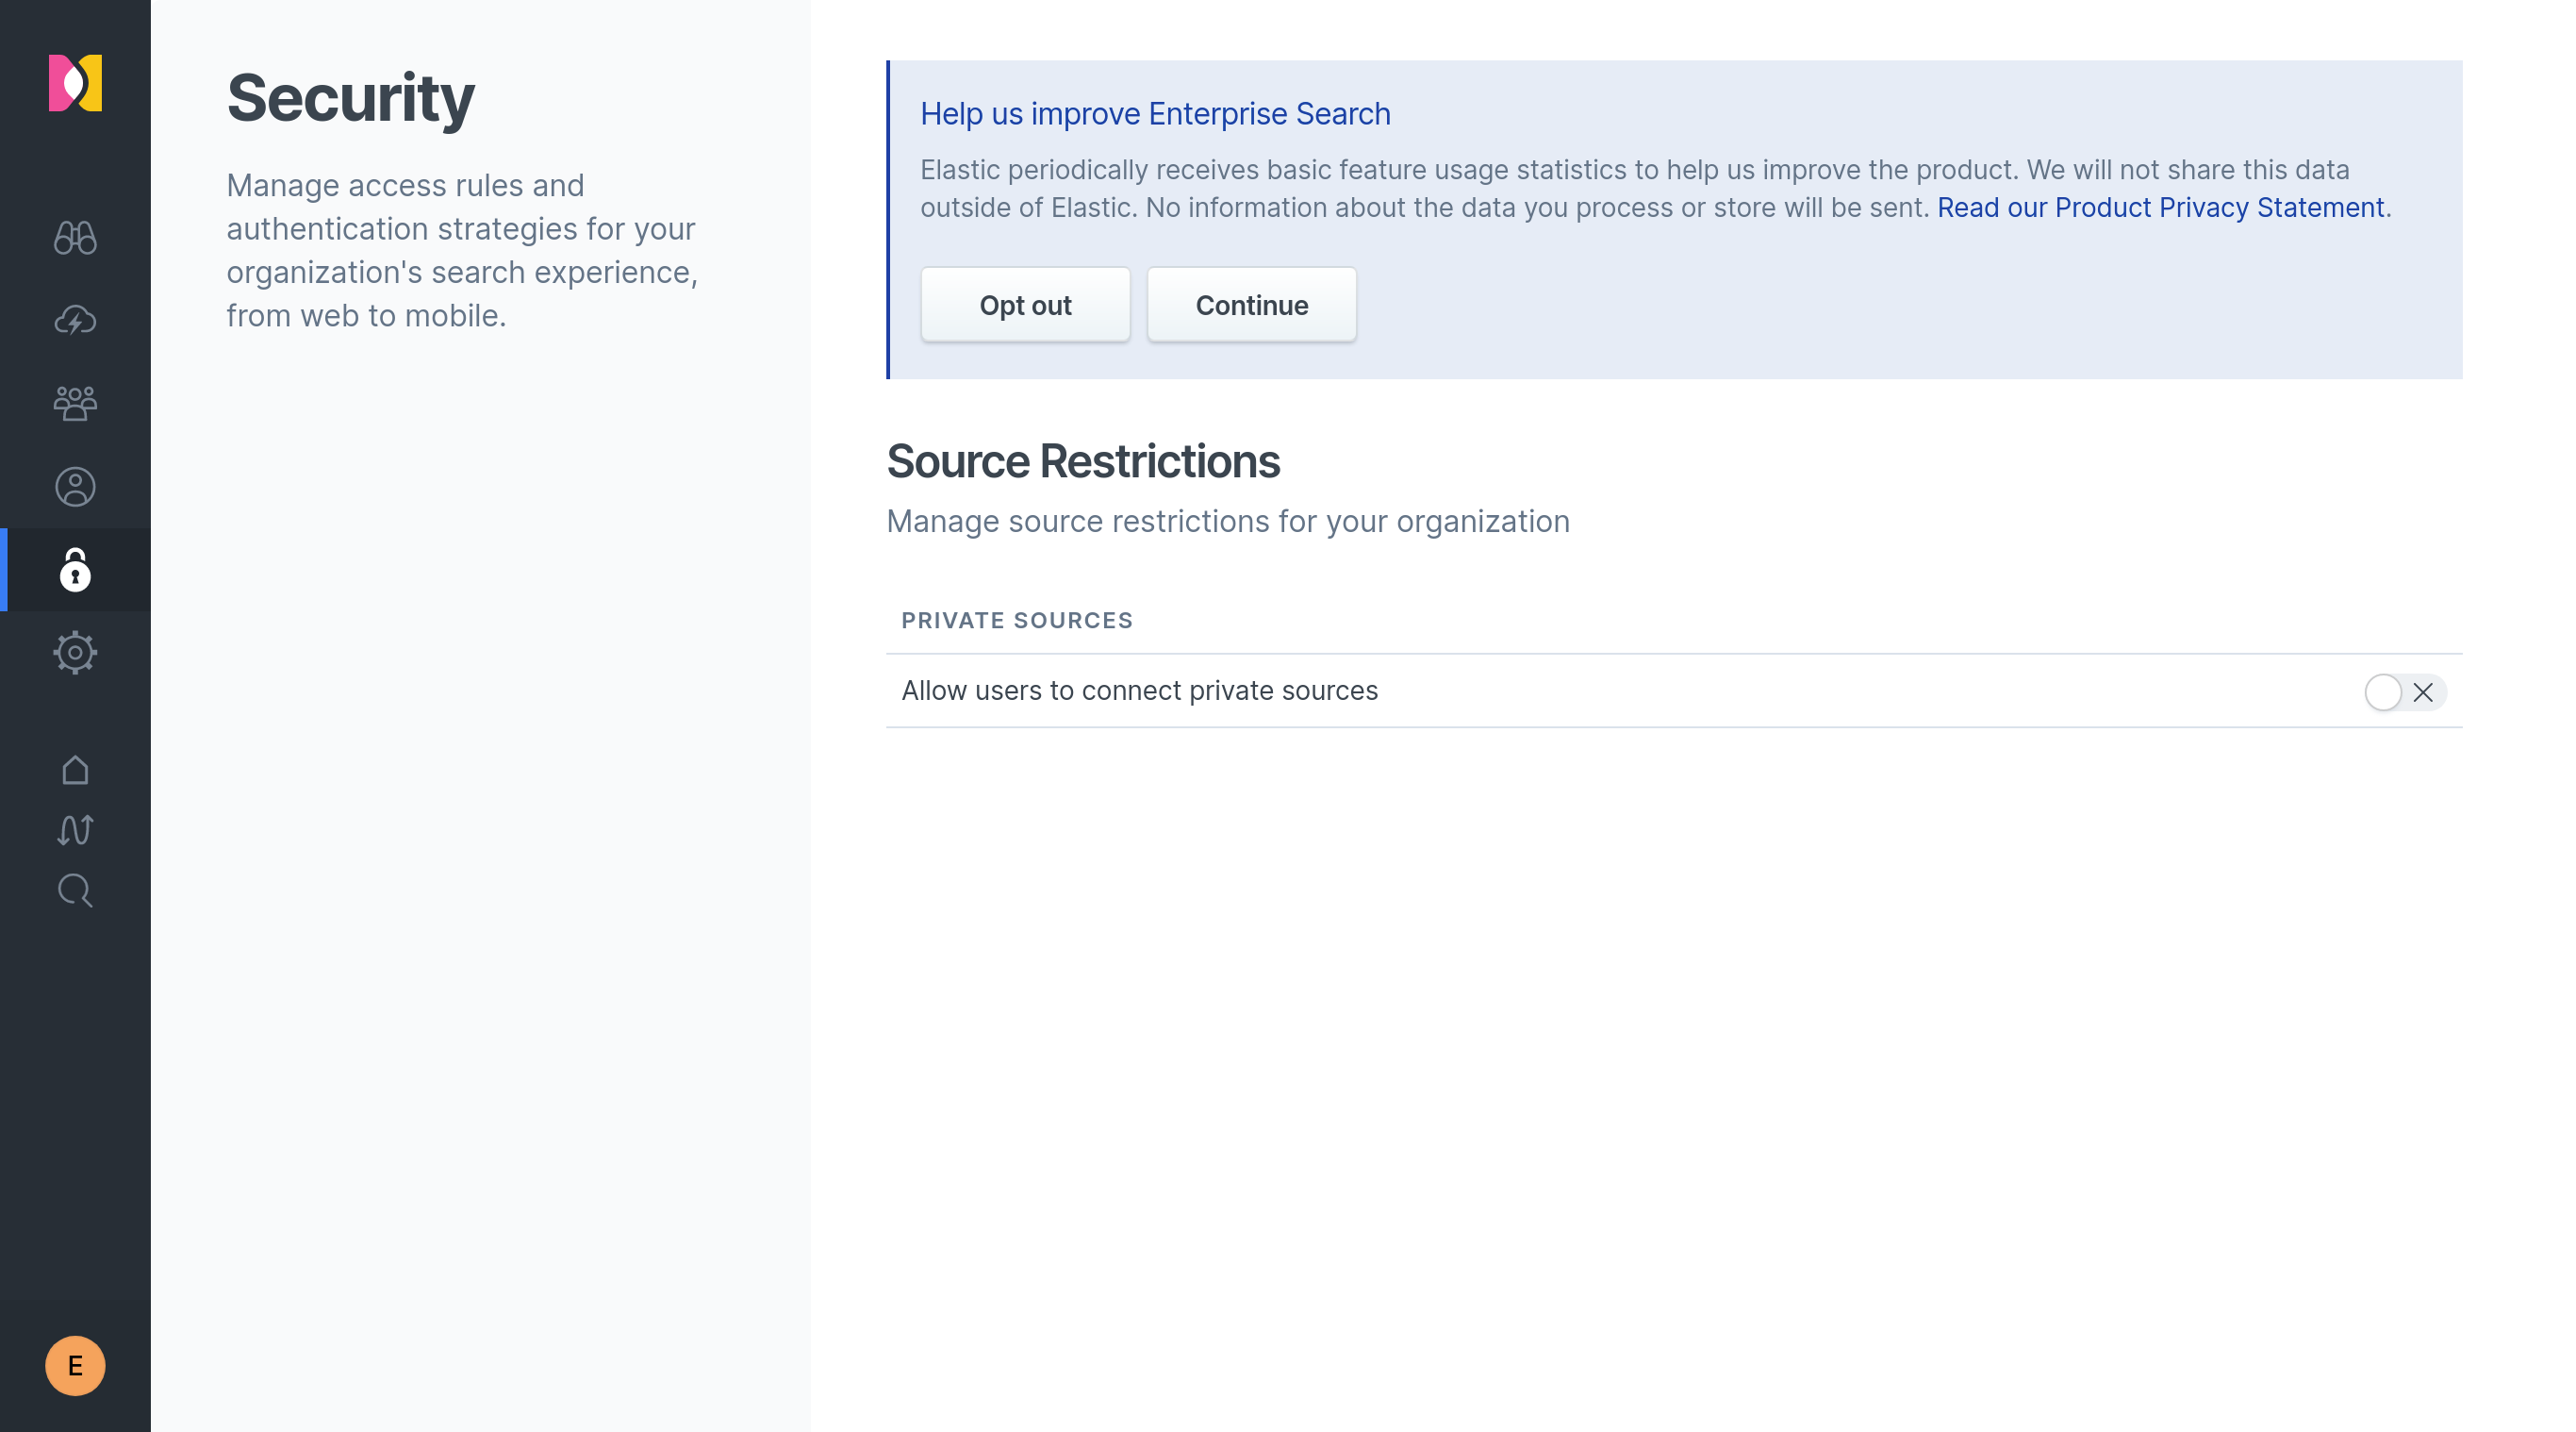Toggle Allow users to connect private sources
This screenshot has height=1432, width=2576.
(2405, 691)
